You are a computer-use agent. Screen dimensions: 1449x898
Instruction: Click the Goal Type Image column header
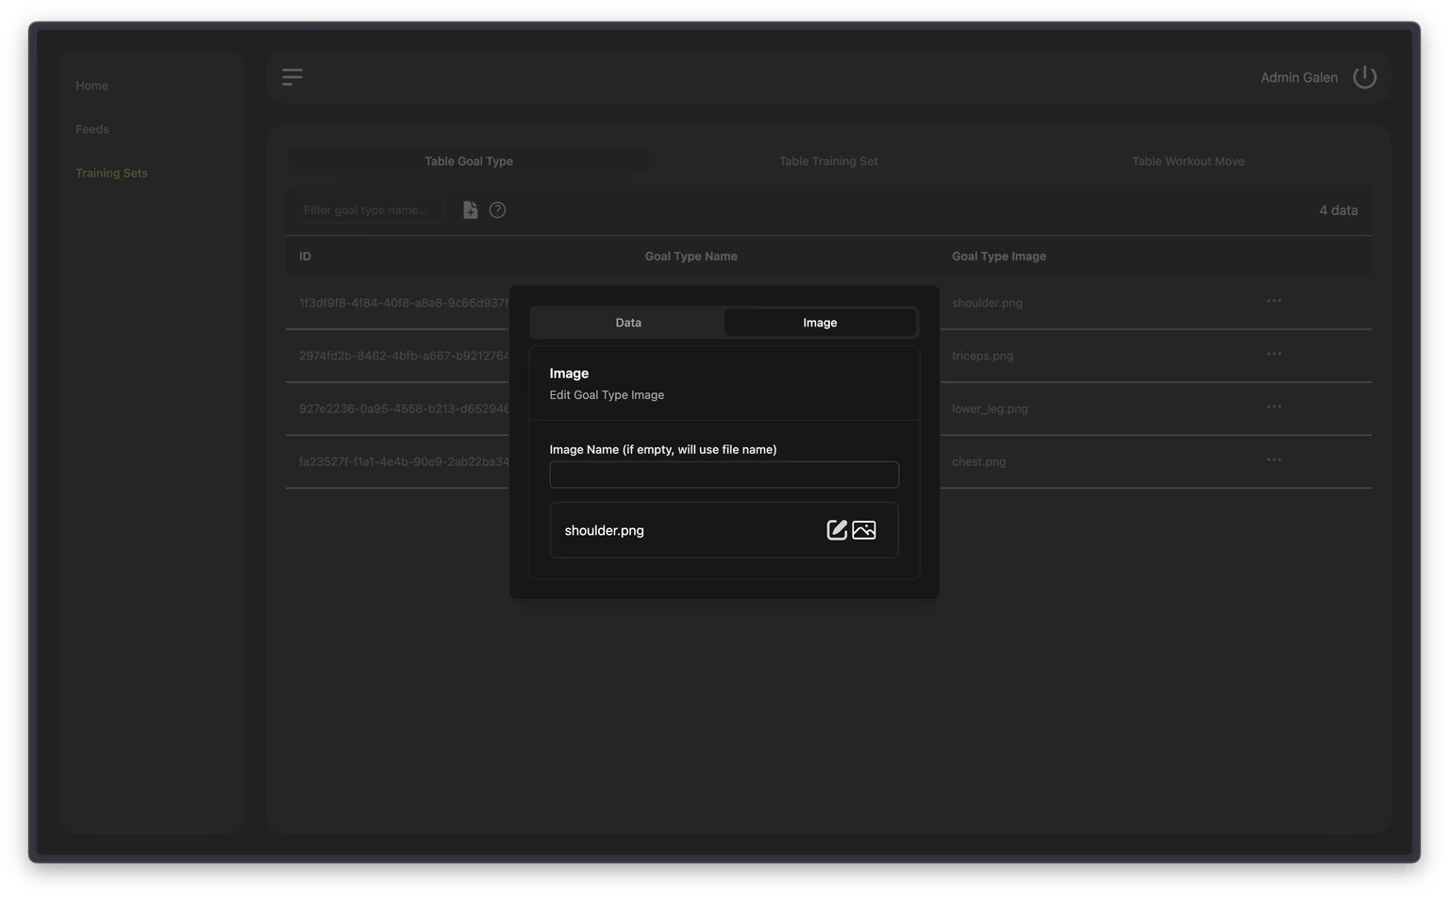point(998,257)
